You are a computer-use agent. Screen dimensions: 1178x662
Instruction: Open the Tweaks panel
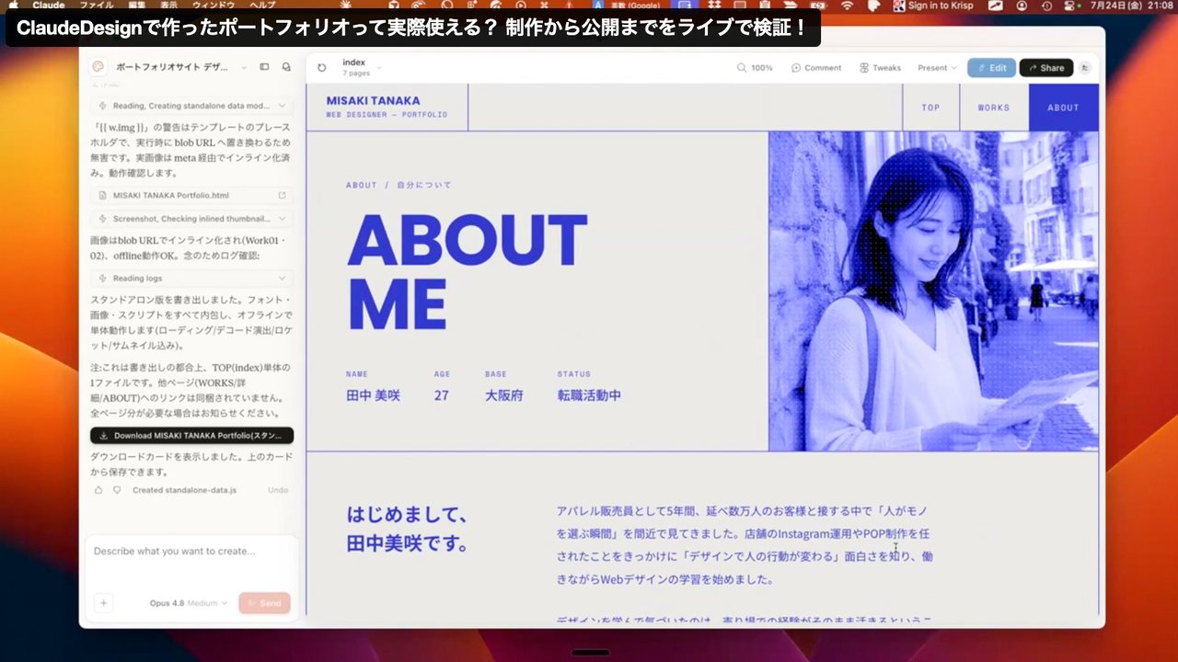(x=880, y=68)
